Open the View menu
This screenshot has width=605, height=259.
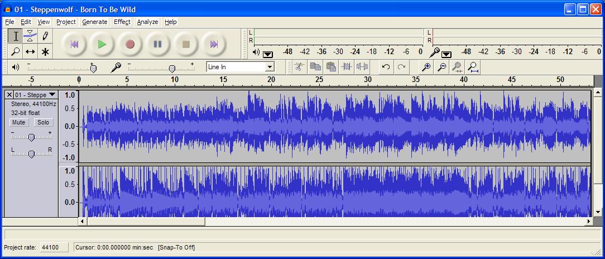(44, 22)
